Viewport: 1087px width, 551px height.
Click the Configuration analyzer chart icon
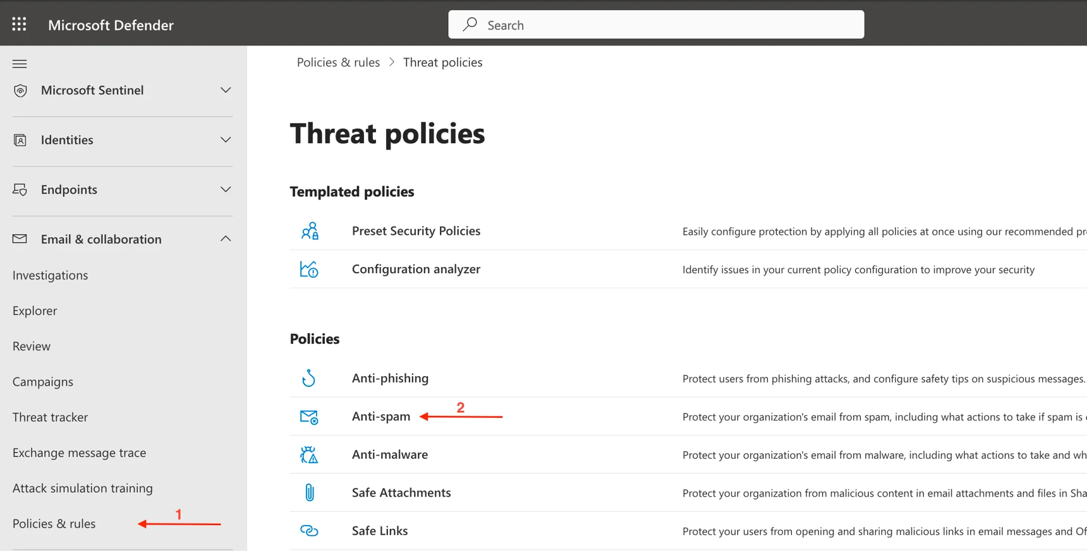coord(309,270)
